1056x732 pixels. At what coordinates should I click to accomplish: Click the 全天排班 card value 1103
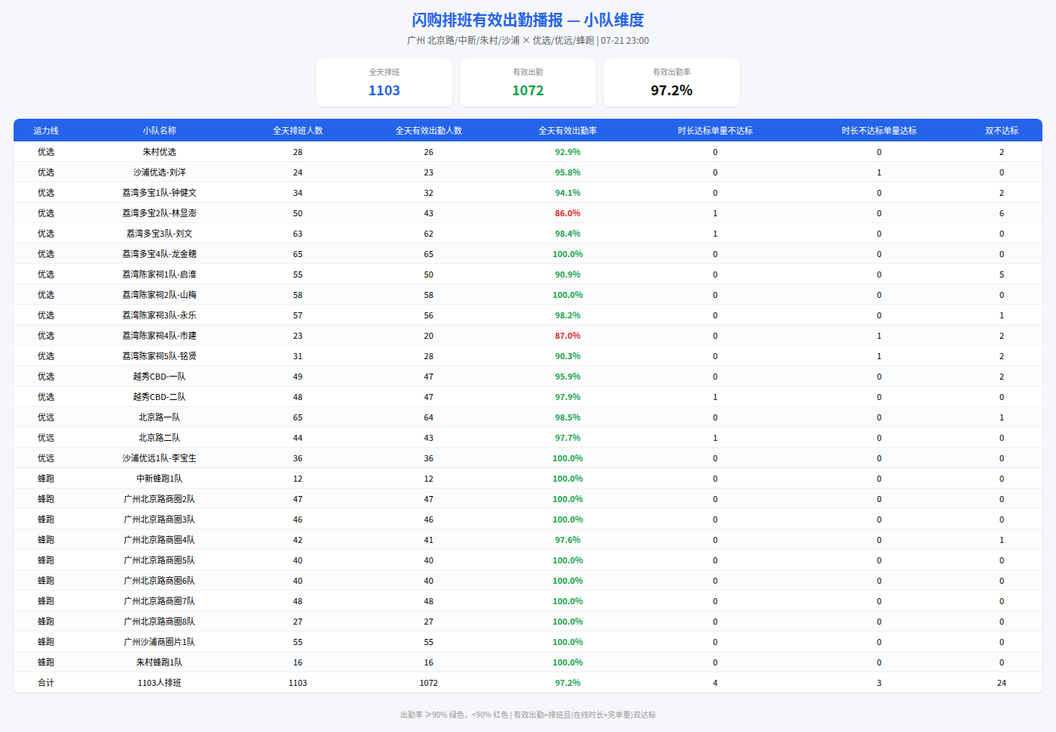[x=384, y=91]
